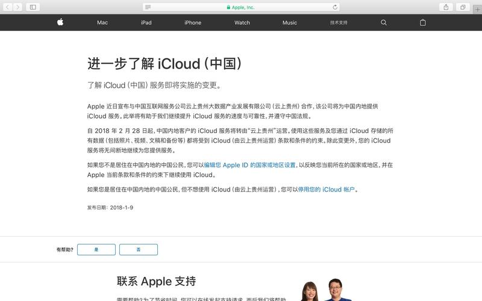
Task: Click the 有帮助? label
Action: tap(65, 250)
